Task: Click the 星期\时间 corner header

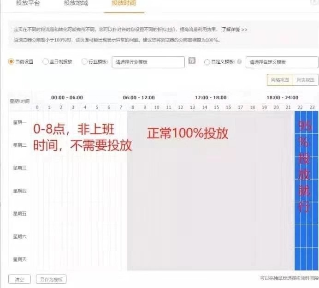Action: coord(20,101)
